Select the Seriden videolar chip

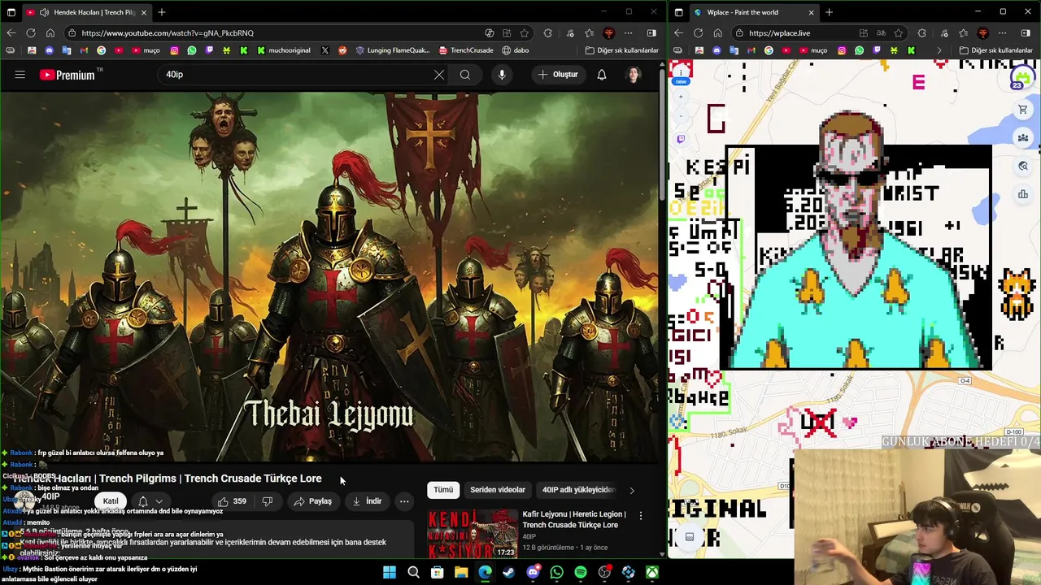[x=498, y=490]
